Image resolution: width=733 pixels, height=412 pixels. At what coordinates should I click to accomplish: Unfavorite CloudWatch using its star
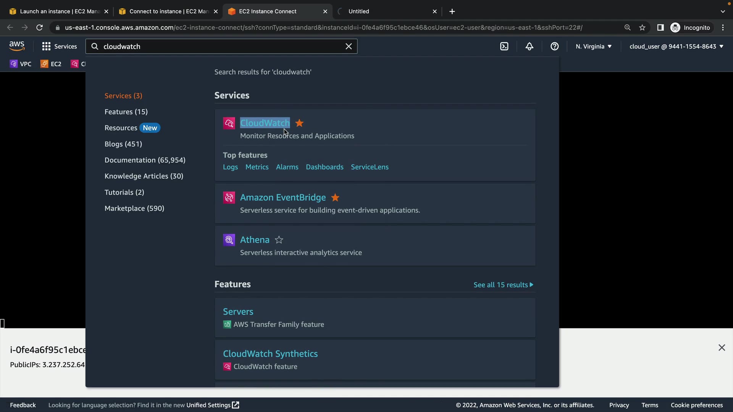(299, 123)
